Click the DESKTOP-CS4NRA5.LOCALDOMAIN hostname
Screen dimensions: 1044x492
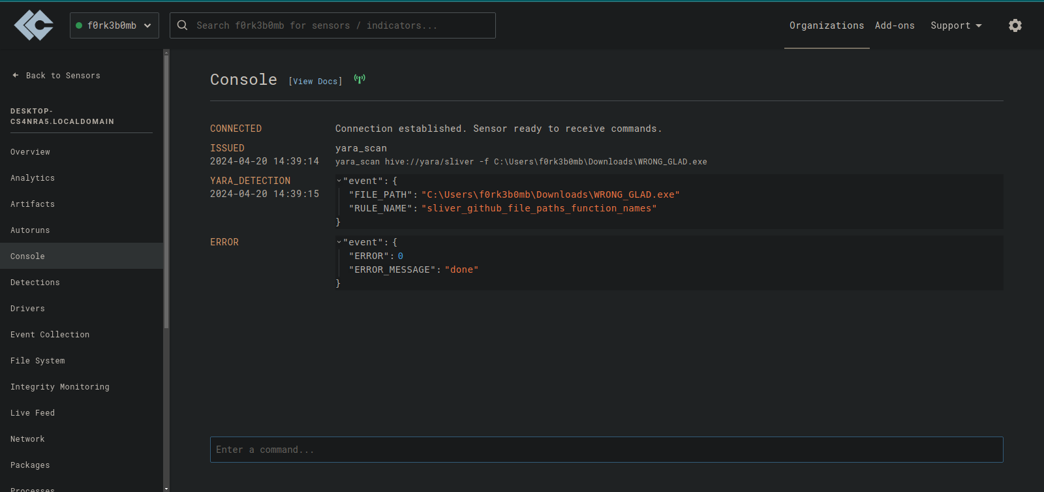[62, 116]
